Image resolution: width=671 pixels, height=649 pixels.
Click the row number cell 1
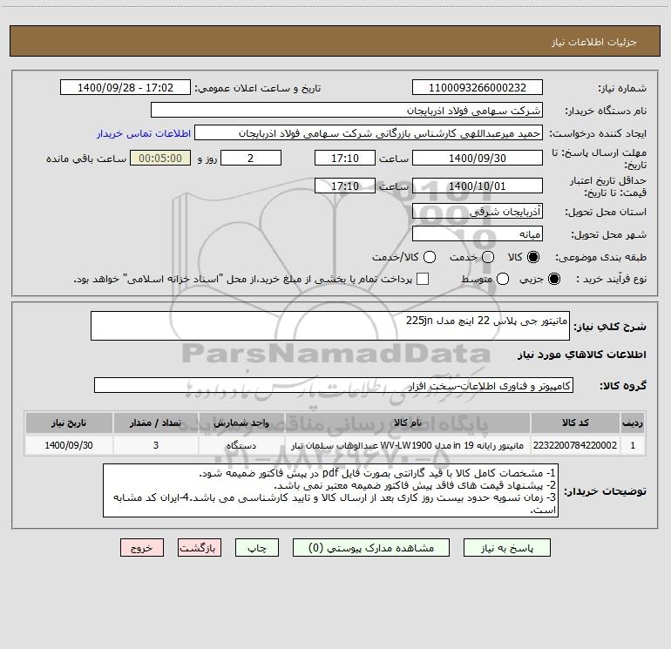coord(633,445)
